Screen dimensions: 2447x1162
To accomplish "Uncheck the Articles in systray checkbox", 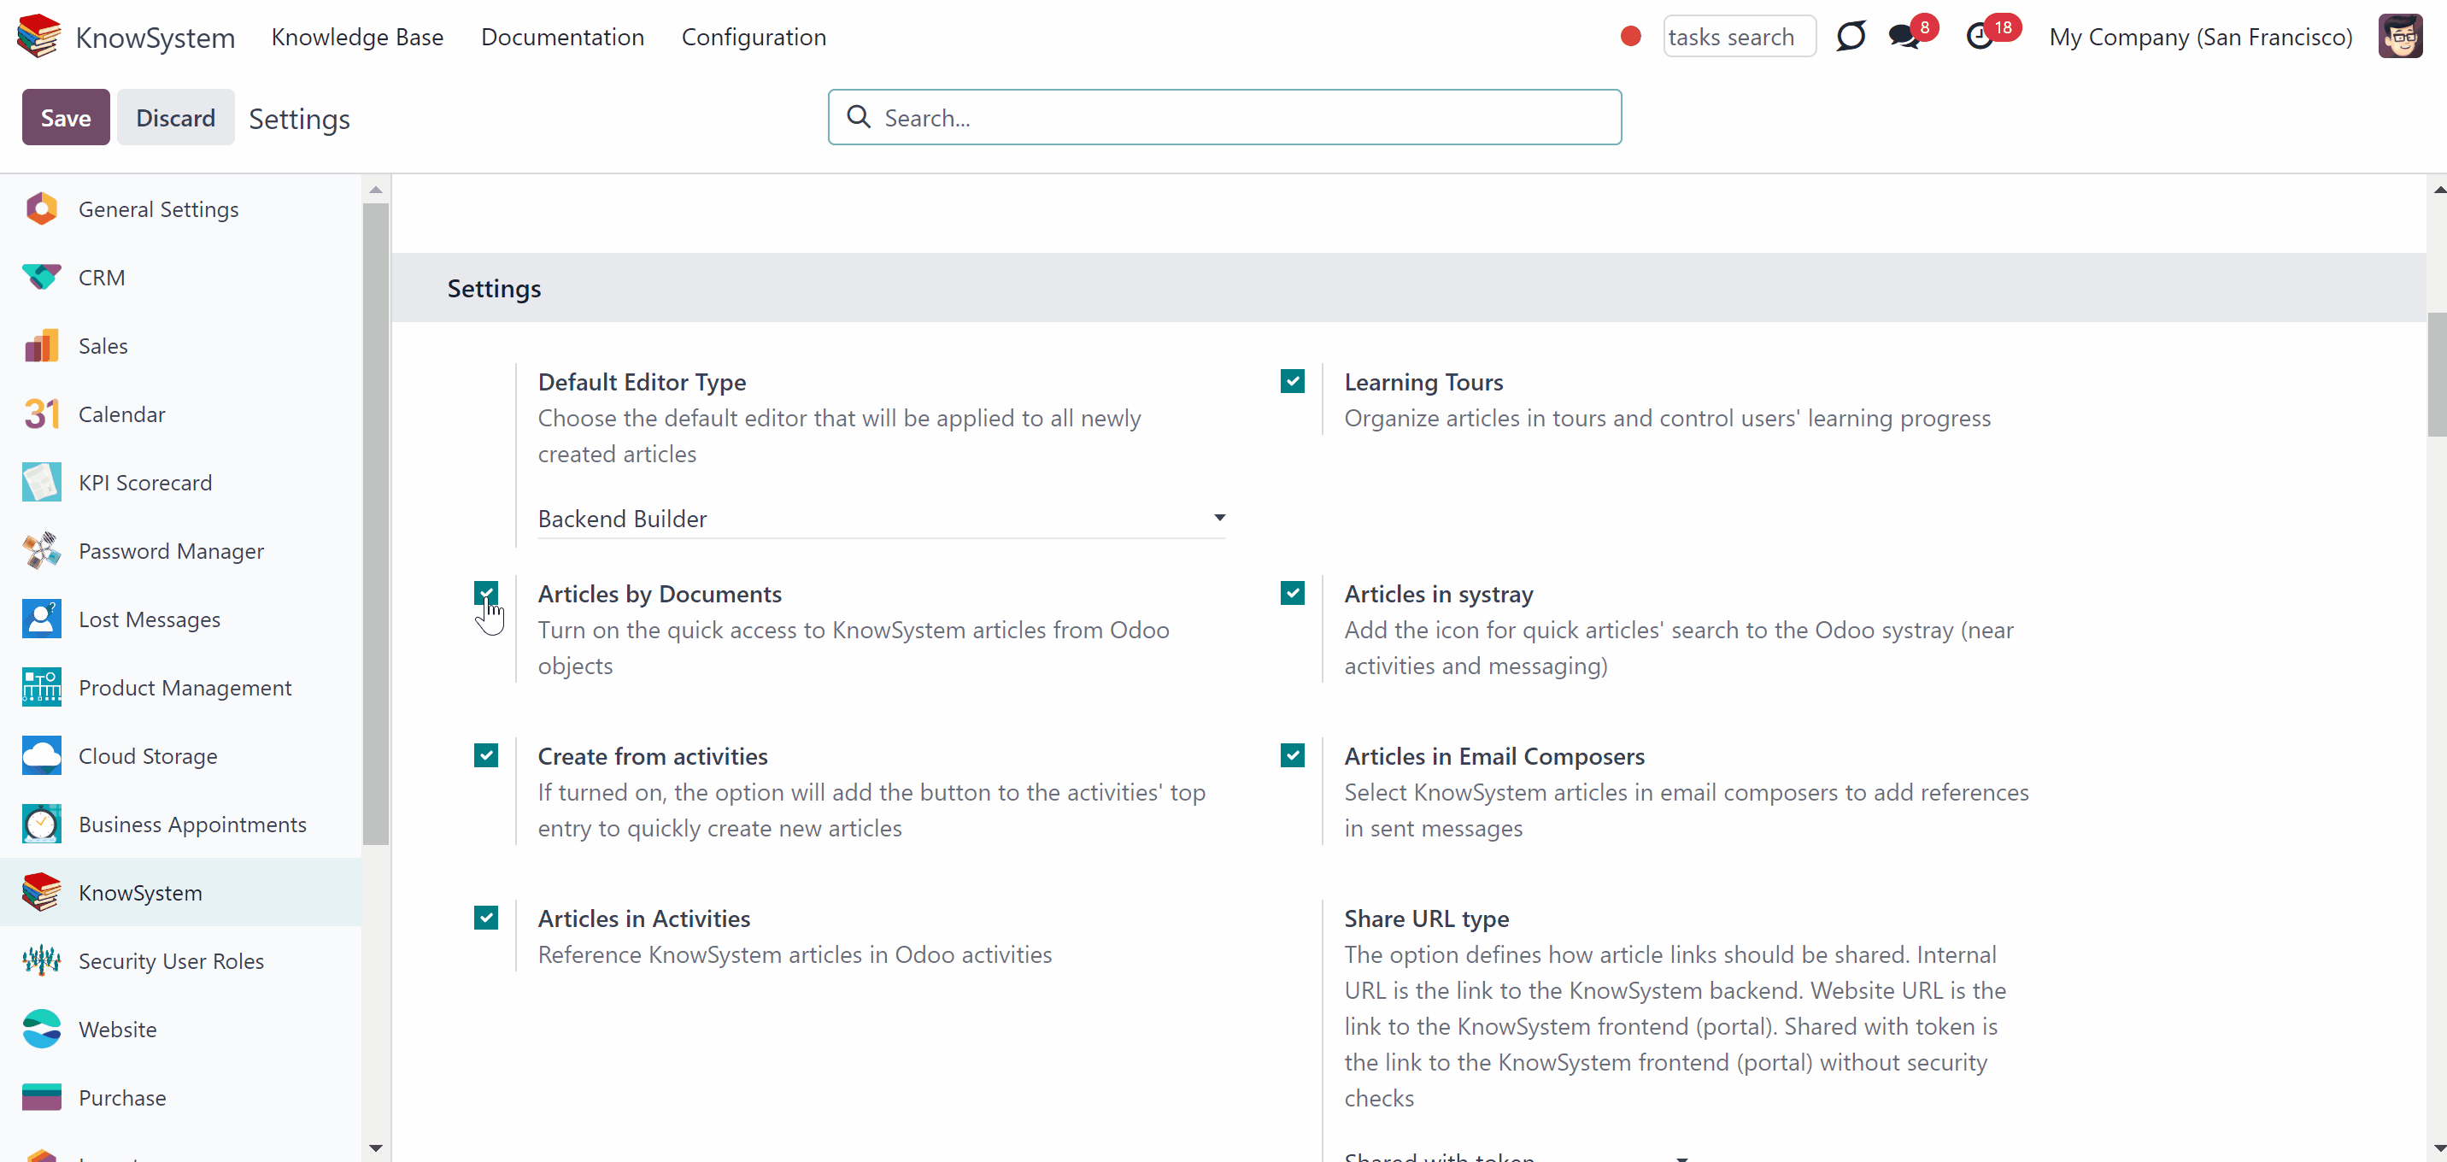I will (x=1292, y=593).
